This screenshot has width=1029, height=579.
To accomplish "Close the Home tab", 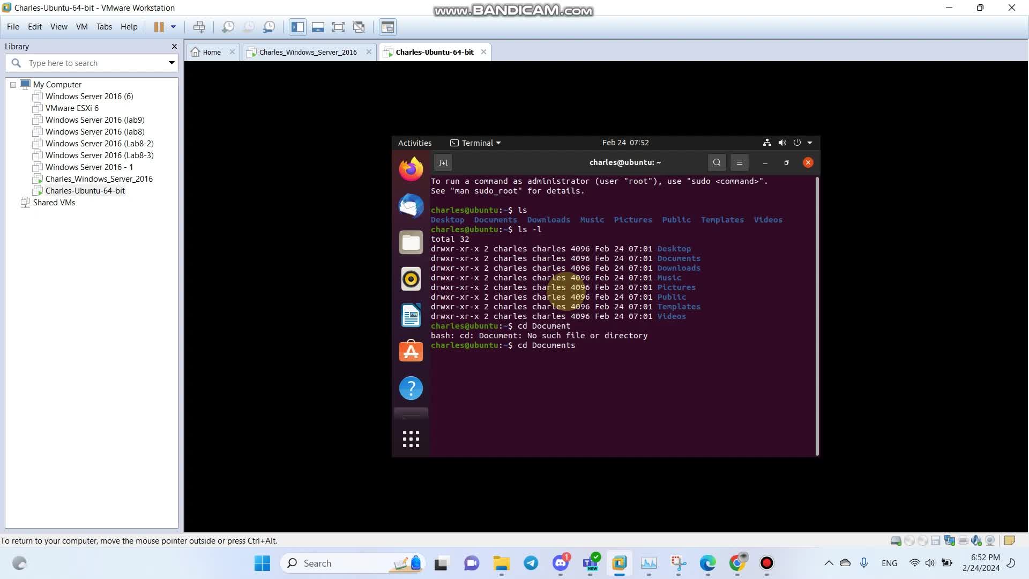I will [x=232, y=52].
